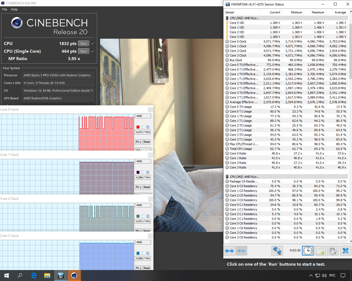This screenshot has height=281, width=352.
Task: Pick the teal color swatch for Core 2 Clock
Action: click(138, 216)
